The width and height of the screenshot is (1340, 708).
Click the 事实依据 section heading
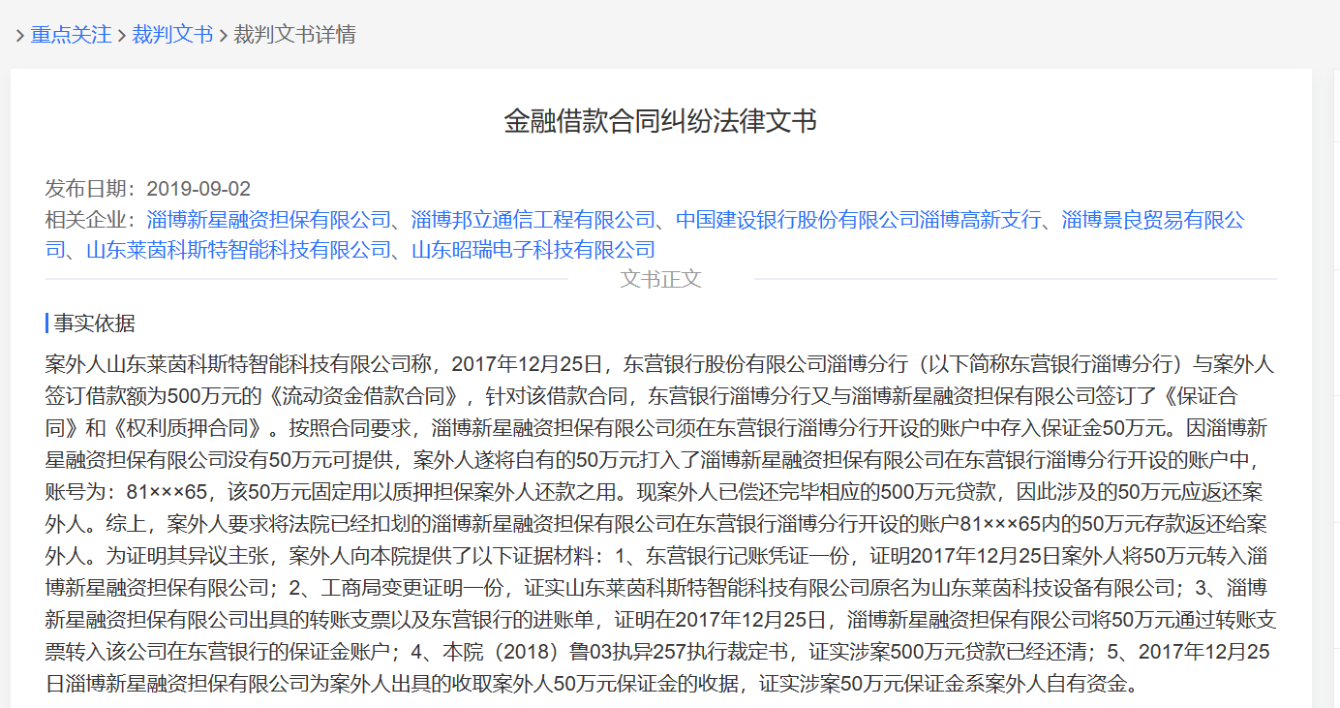[x=94, y=323]
